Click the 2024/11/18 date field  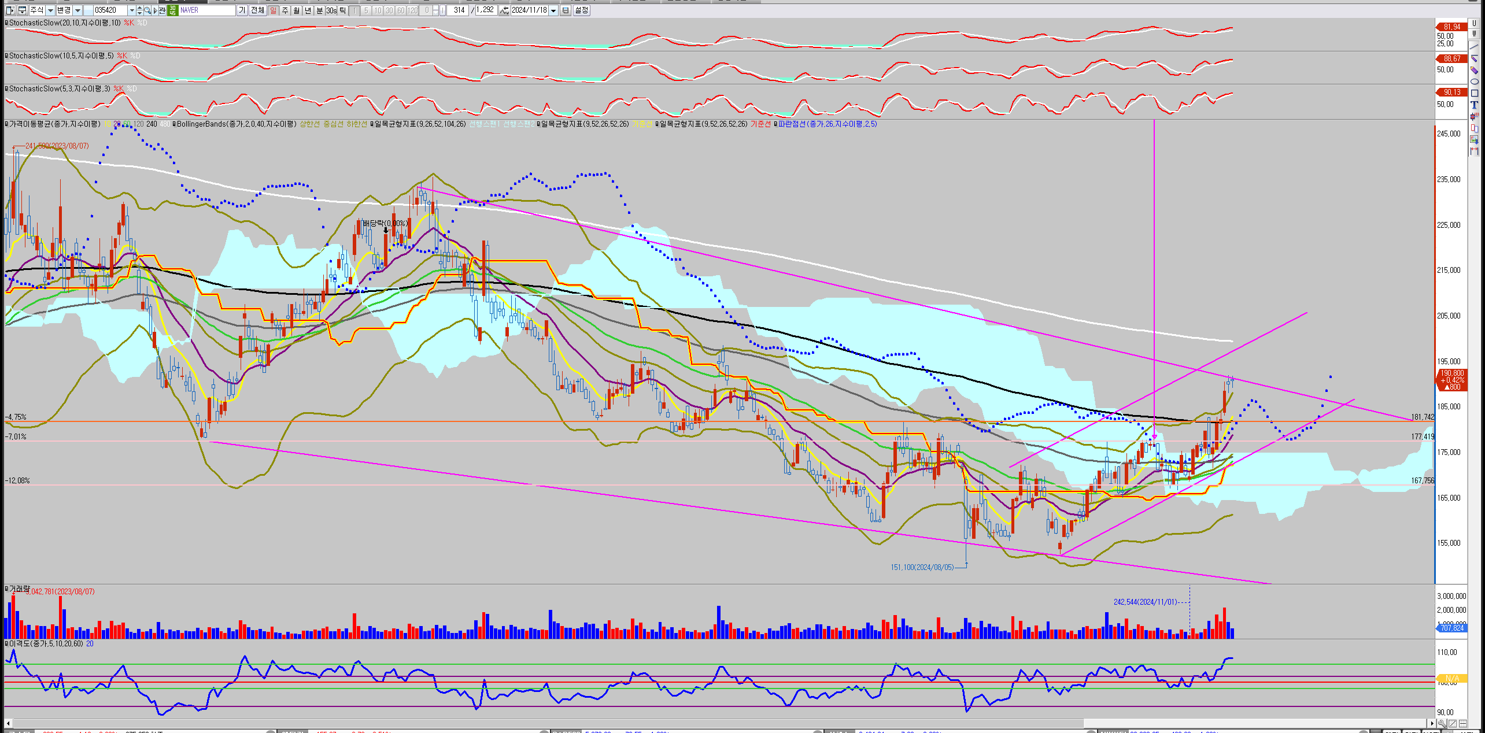coord(529,10)
